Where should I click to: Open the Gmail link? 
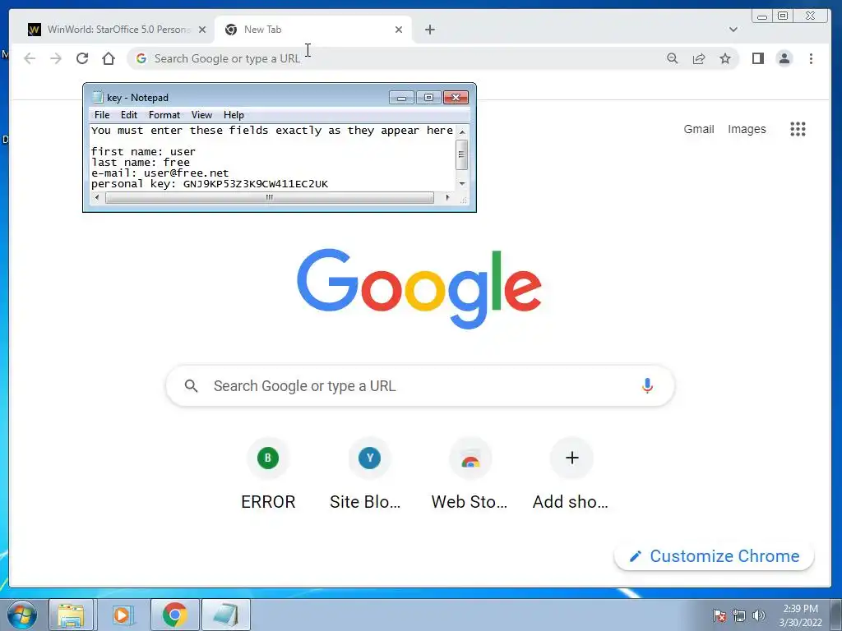tap(699, 129)
